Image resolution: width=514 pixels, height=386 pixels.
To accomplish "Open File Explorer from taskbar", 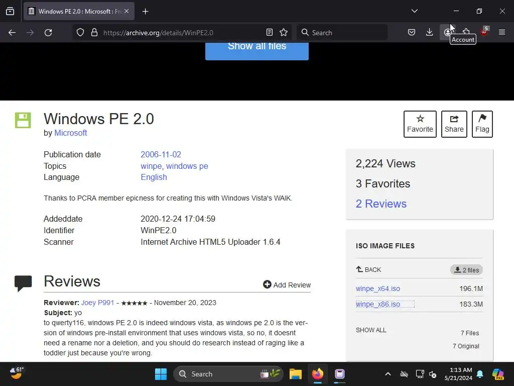I will (295, 374).
